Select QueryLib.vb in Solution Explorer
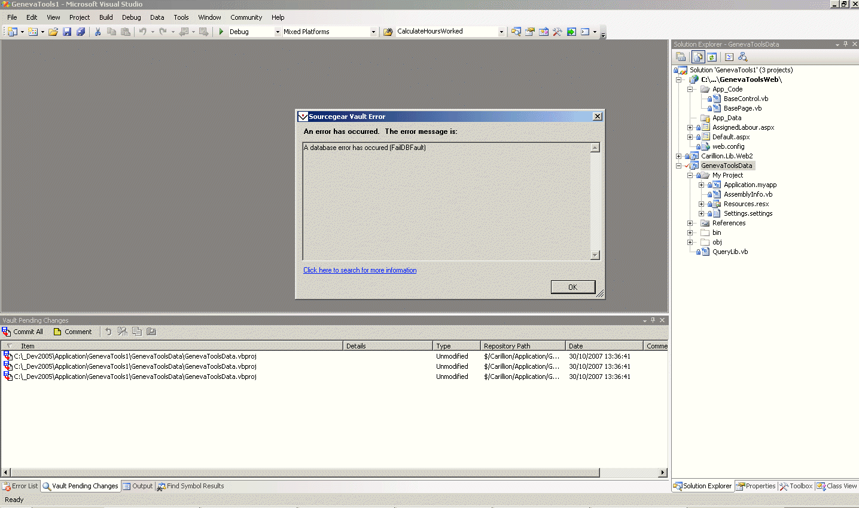The image size is (859, 508). (x=730, y=252)
